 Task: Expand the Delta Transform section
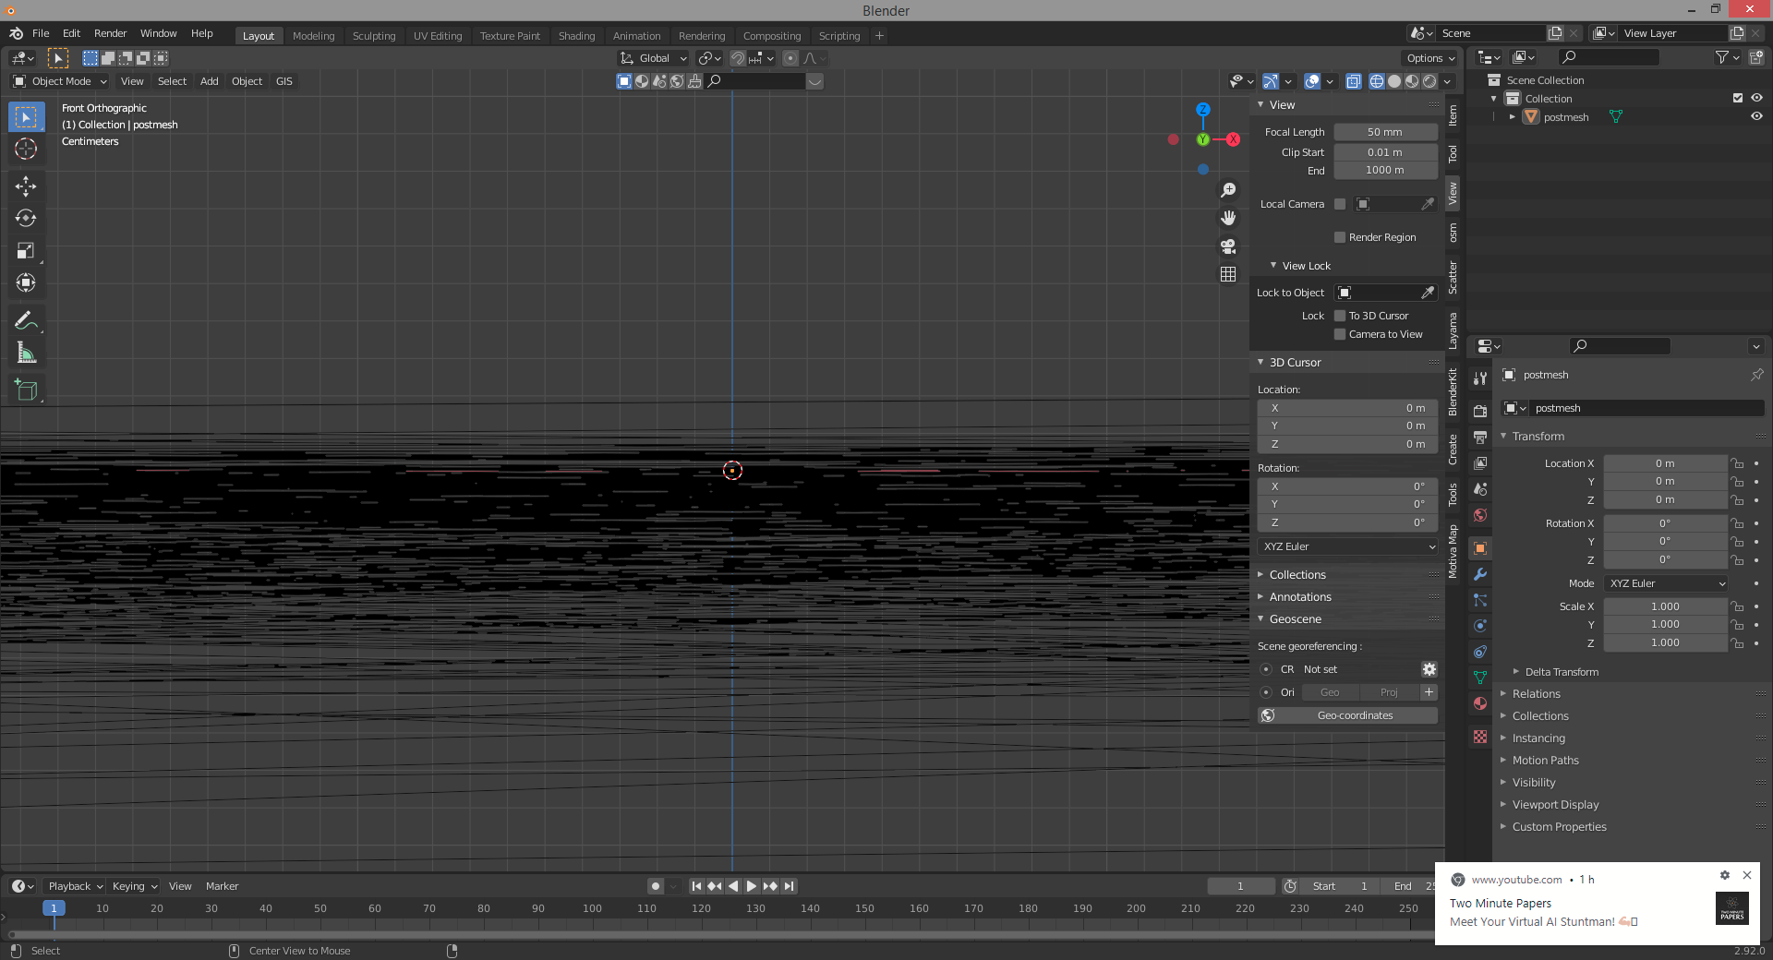[x=1561, y=672]
